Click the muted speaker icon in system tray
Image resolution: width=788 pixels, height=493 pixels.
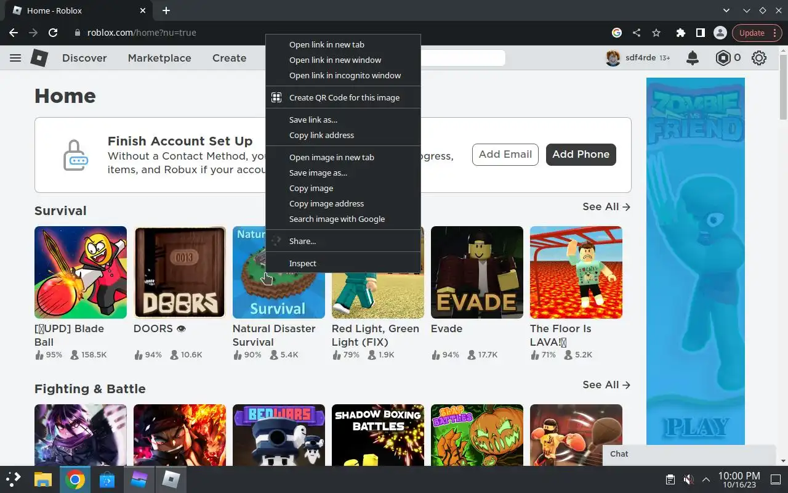point(689,479)
